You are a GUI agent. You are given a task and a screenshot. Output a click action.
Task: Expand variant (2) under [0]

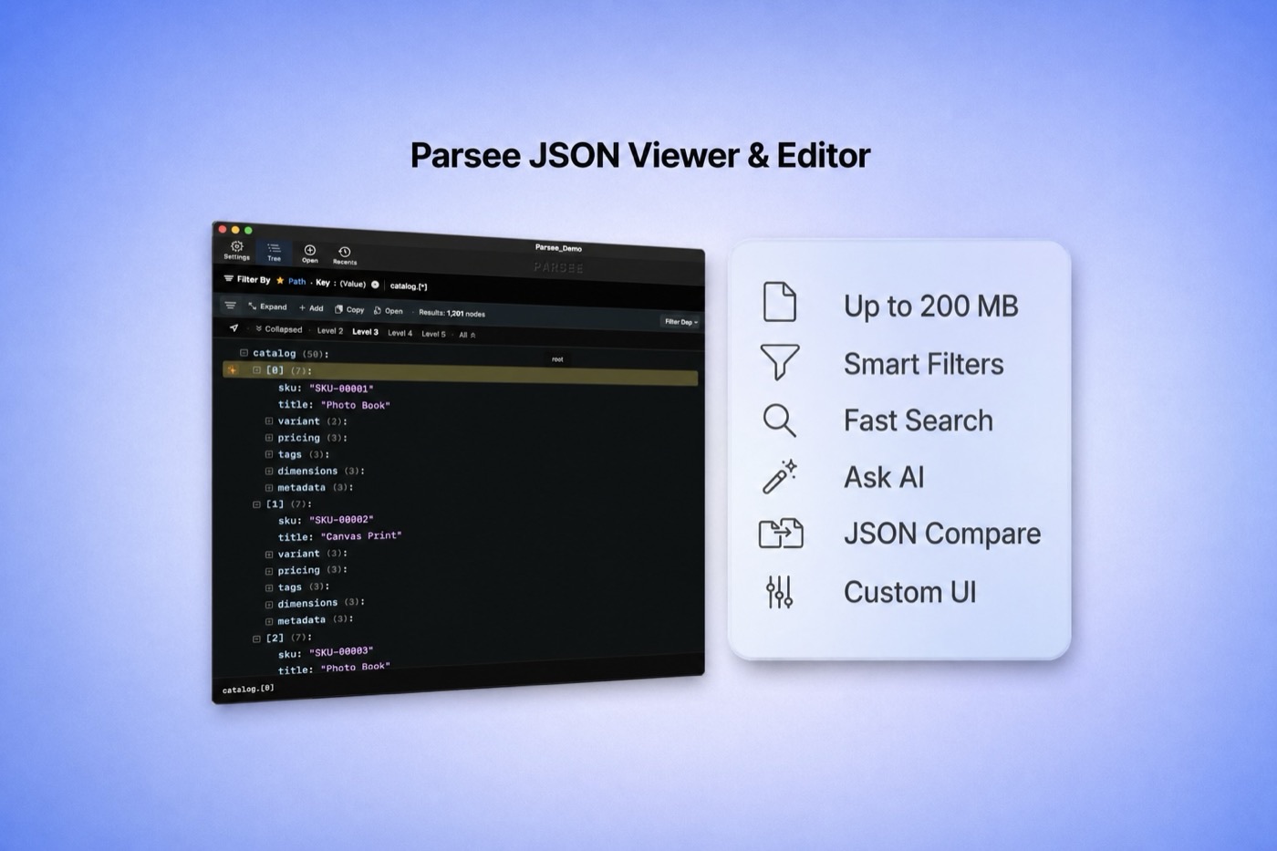click(x=269, y=421)
